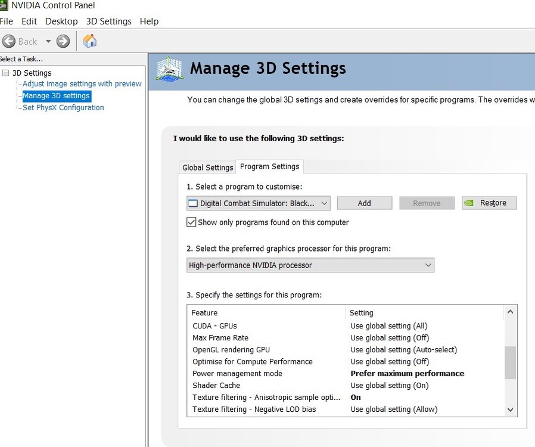Switch to the Global Settings tab
The width and height of the screenshot is (535, 447).
click(207, 167)
